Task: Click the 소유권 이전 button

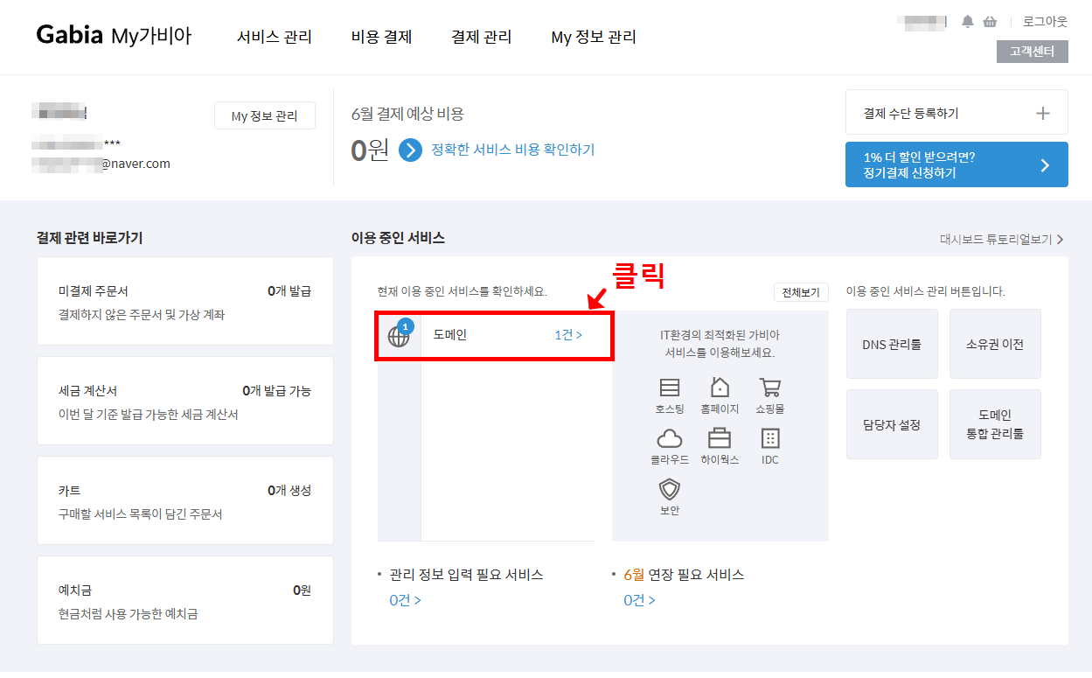Action: [x=995, y=344]
